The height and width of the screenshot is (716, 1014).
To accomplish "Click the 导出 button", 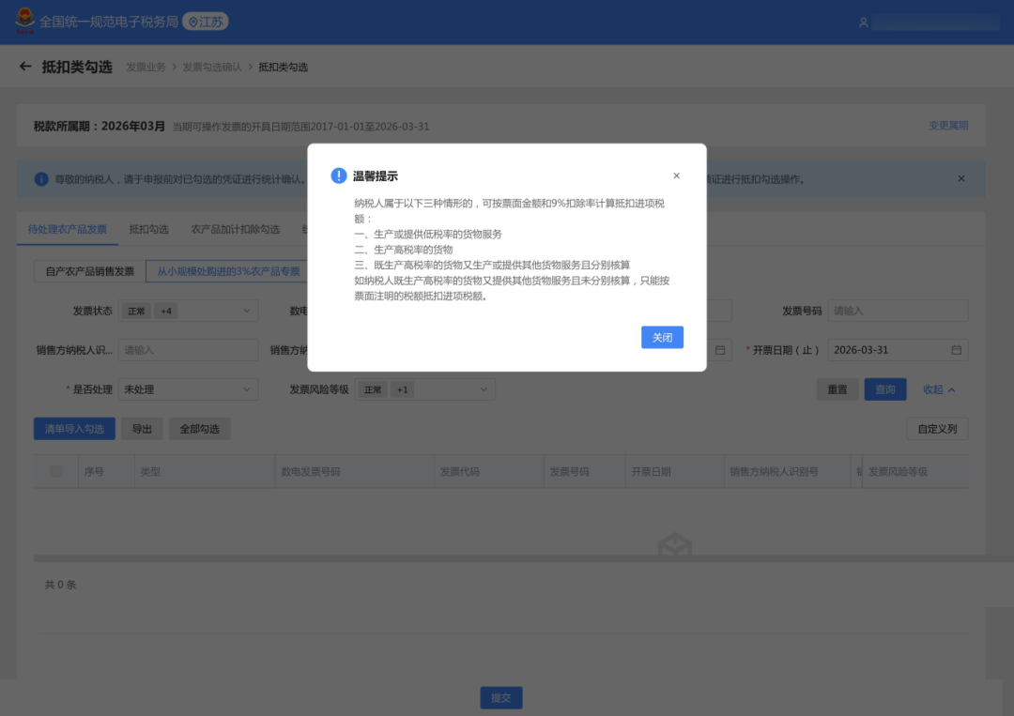I will click(142, 429).
